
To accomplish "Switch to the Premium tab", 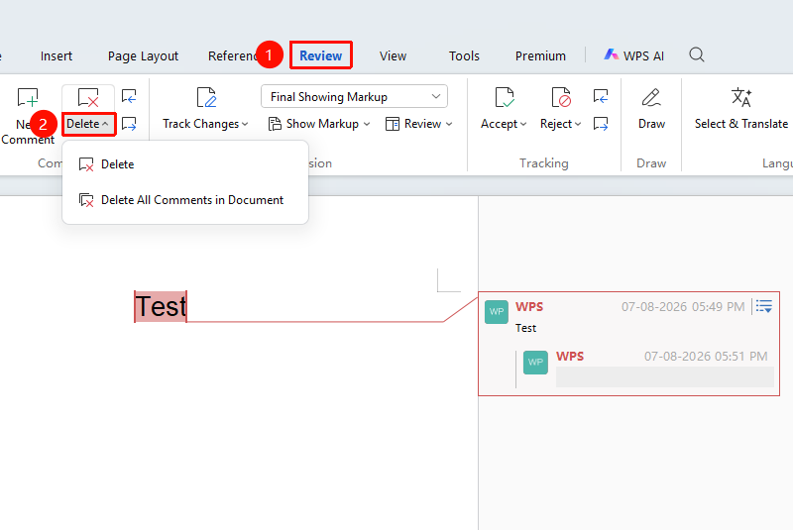I will point(540,56).
